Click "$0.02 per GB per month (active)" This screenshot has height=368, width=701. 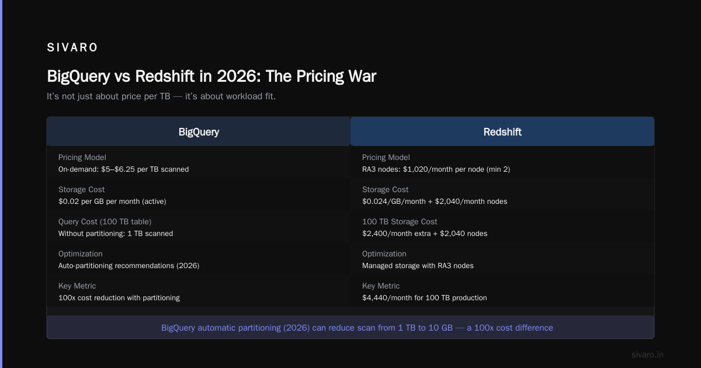[x=112, y=202]
